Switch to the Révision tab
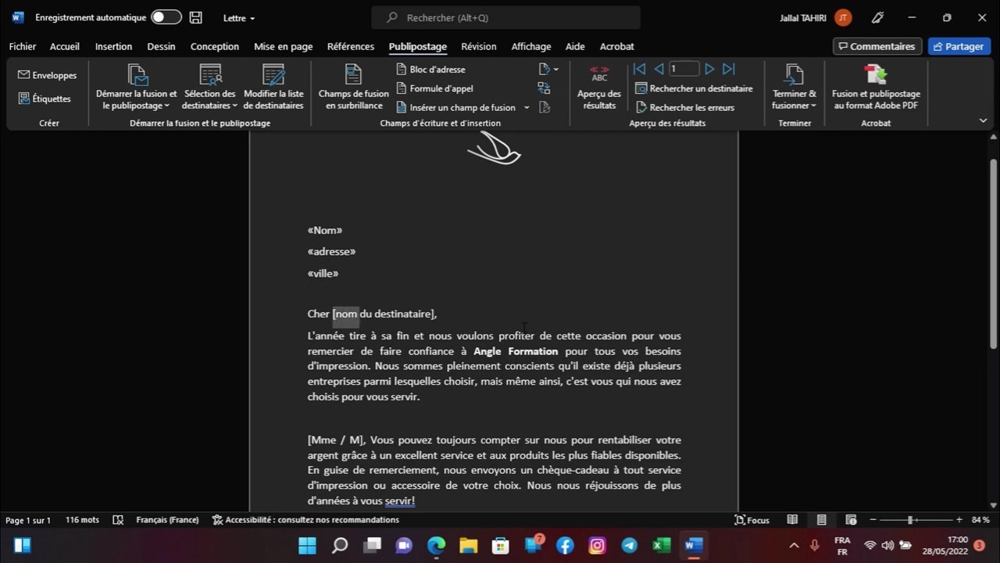Viewport: 1000px width, 563px height. [x=479, y=47]
